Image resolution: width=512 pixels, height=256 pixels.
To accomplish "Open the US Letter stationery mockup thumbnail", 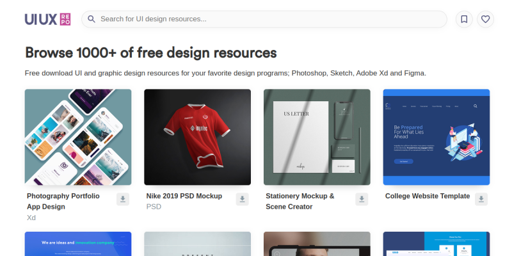I will tap(317, 137).
